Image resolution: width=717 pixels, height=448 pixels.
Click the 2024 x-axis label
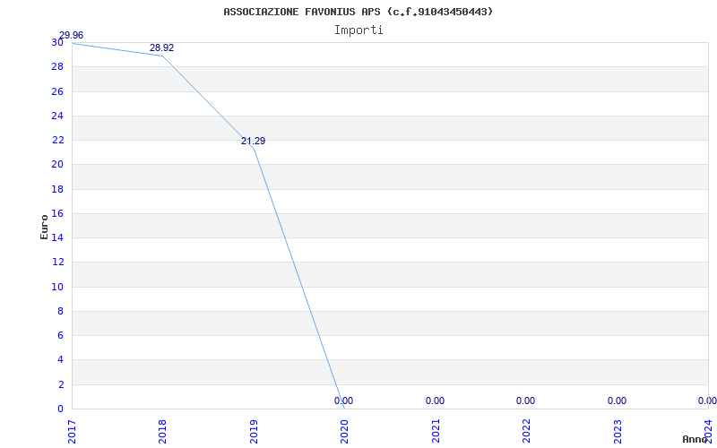click(708, 432)
